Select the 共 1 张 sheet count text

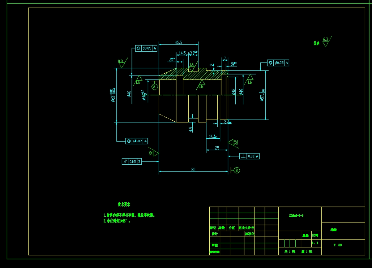coord(290,252)
